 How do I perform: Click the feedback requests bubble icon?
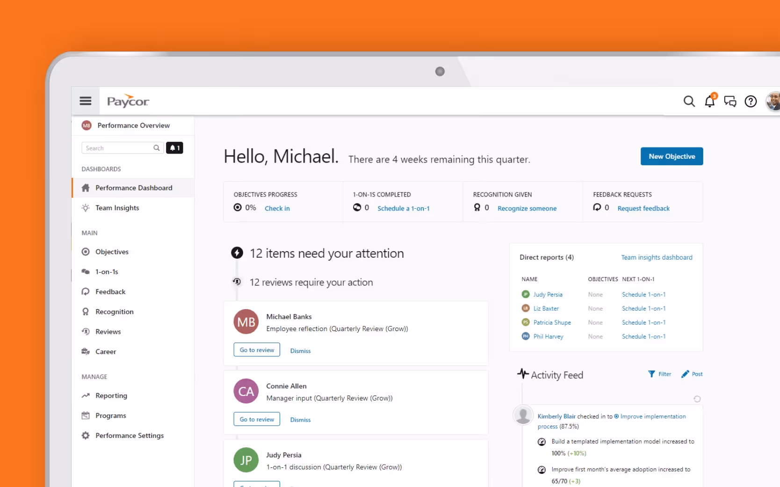tap(597, 207)
